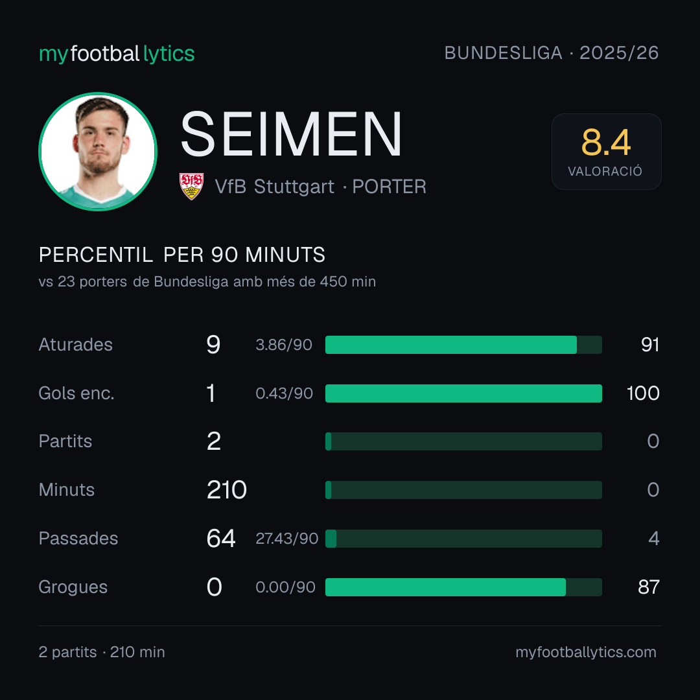Click the Passades percentile bar
Image resolution: width=700 pixels, height=700 pixels.
click(x=463, y=539)
